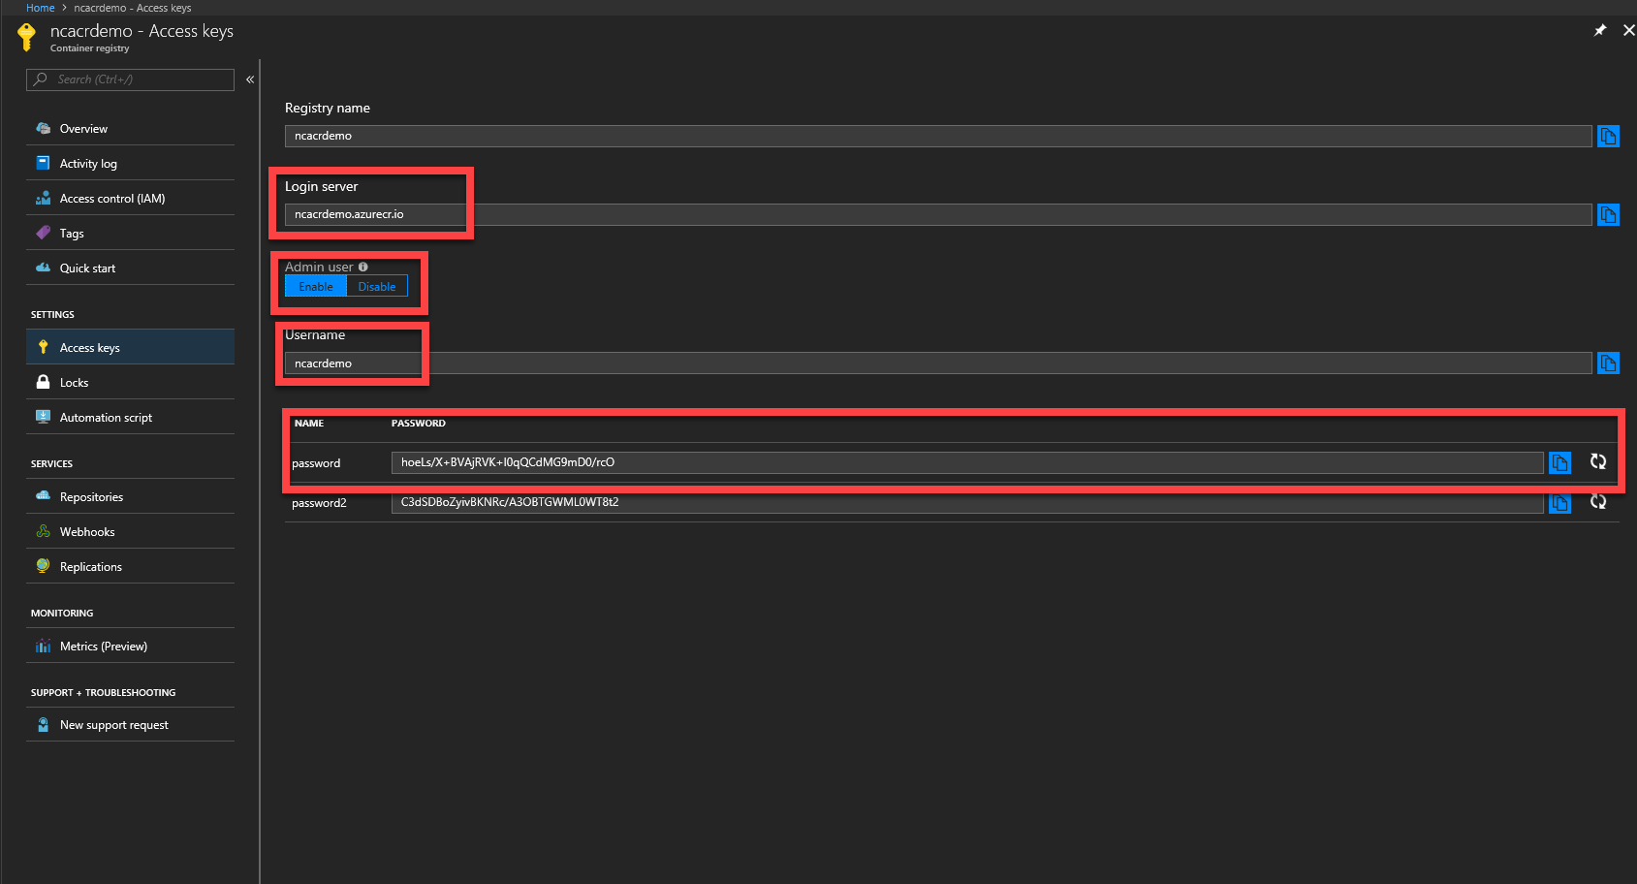The height and width of the screenshot is (884, 1637).
Task: Click the Tags icon
Action: coord(43,233)
